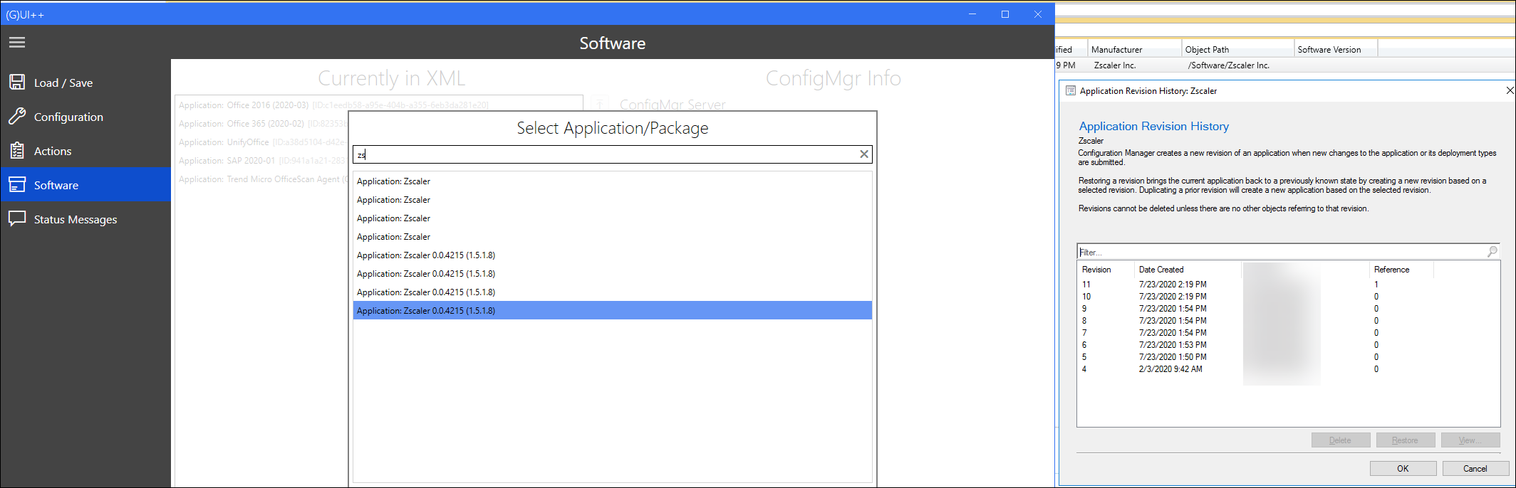Select the first 'Application: Zscaler' row

click(x=613, y=181)
